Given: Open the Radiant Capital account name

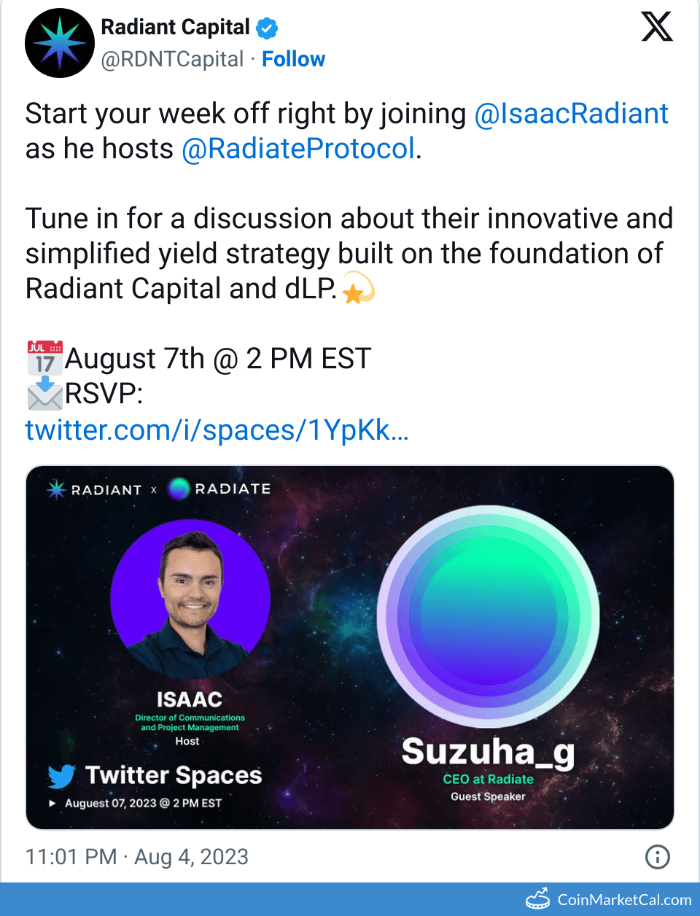Looking at the screenshot, I should coord(175,28).
